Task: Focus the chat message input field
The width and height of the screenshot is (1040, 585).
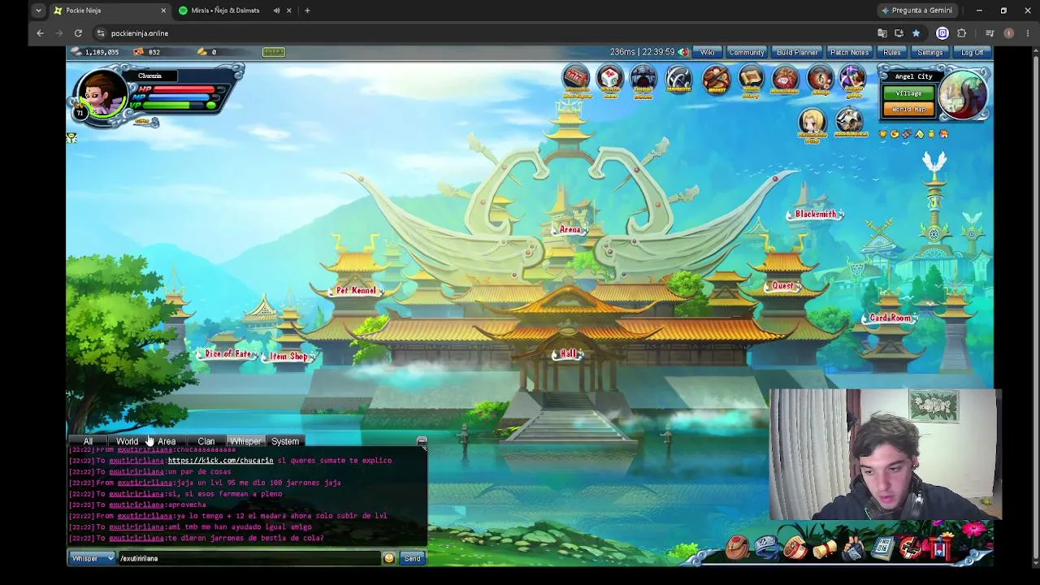Action: (x=249, y=558)
